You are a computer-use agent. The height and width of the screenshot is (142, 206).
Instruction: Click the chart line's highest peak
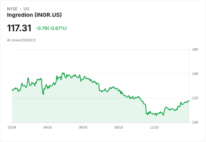pos(64,73)
